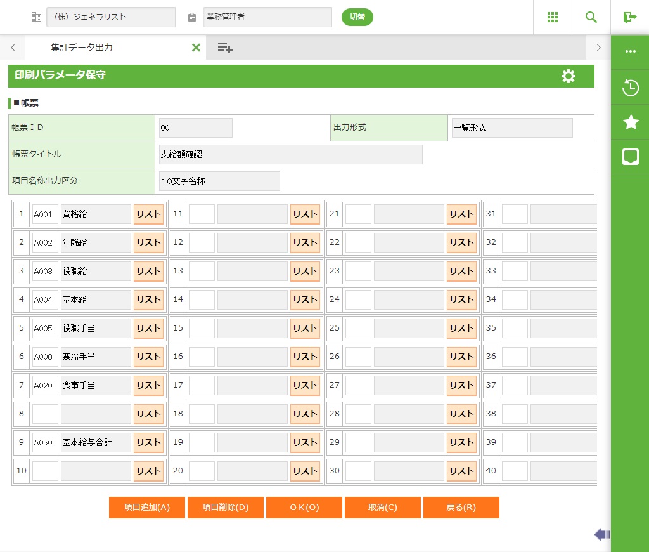Open the history clock icon in sidebar

pos(631,88)
